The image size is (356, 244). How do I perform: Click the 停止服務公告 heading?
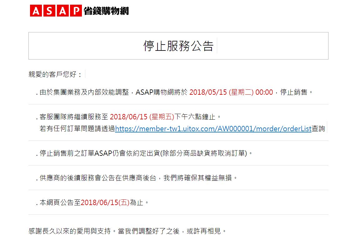pyautogui.click(x=178, y=46)
